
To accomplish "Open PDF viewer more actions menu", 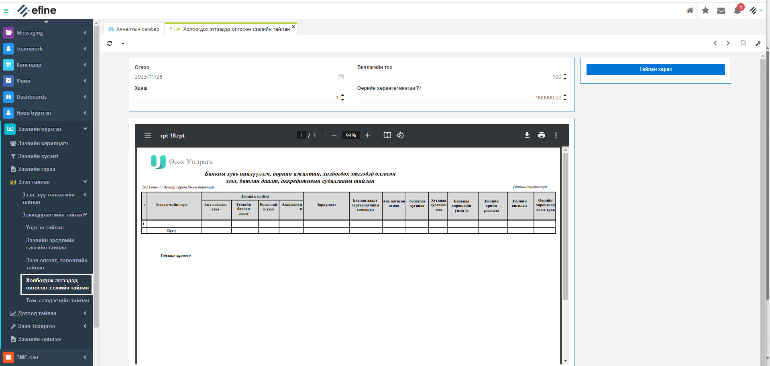I will point(556,135).
